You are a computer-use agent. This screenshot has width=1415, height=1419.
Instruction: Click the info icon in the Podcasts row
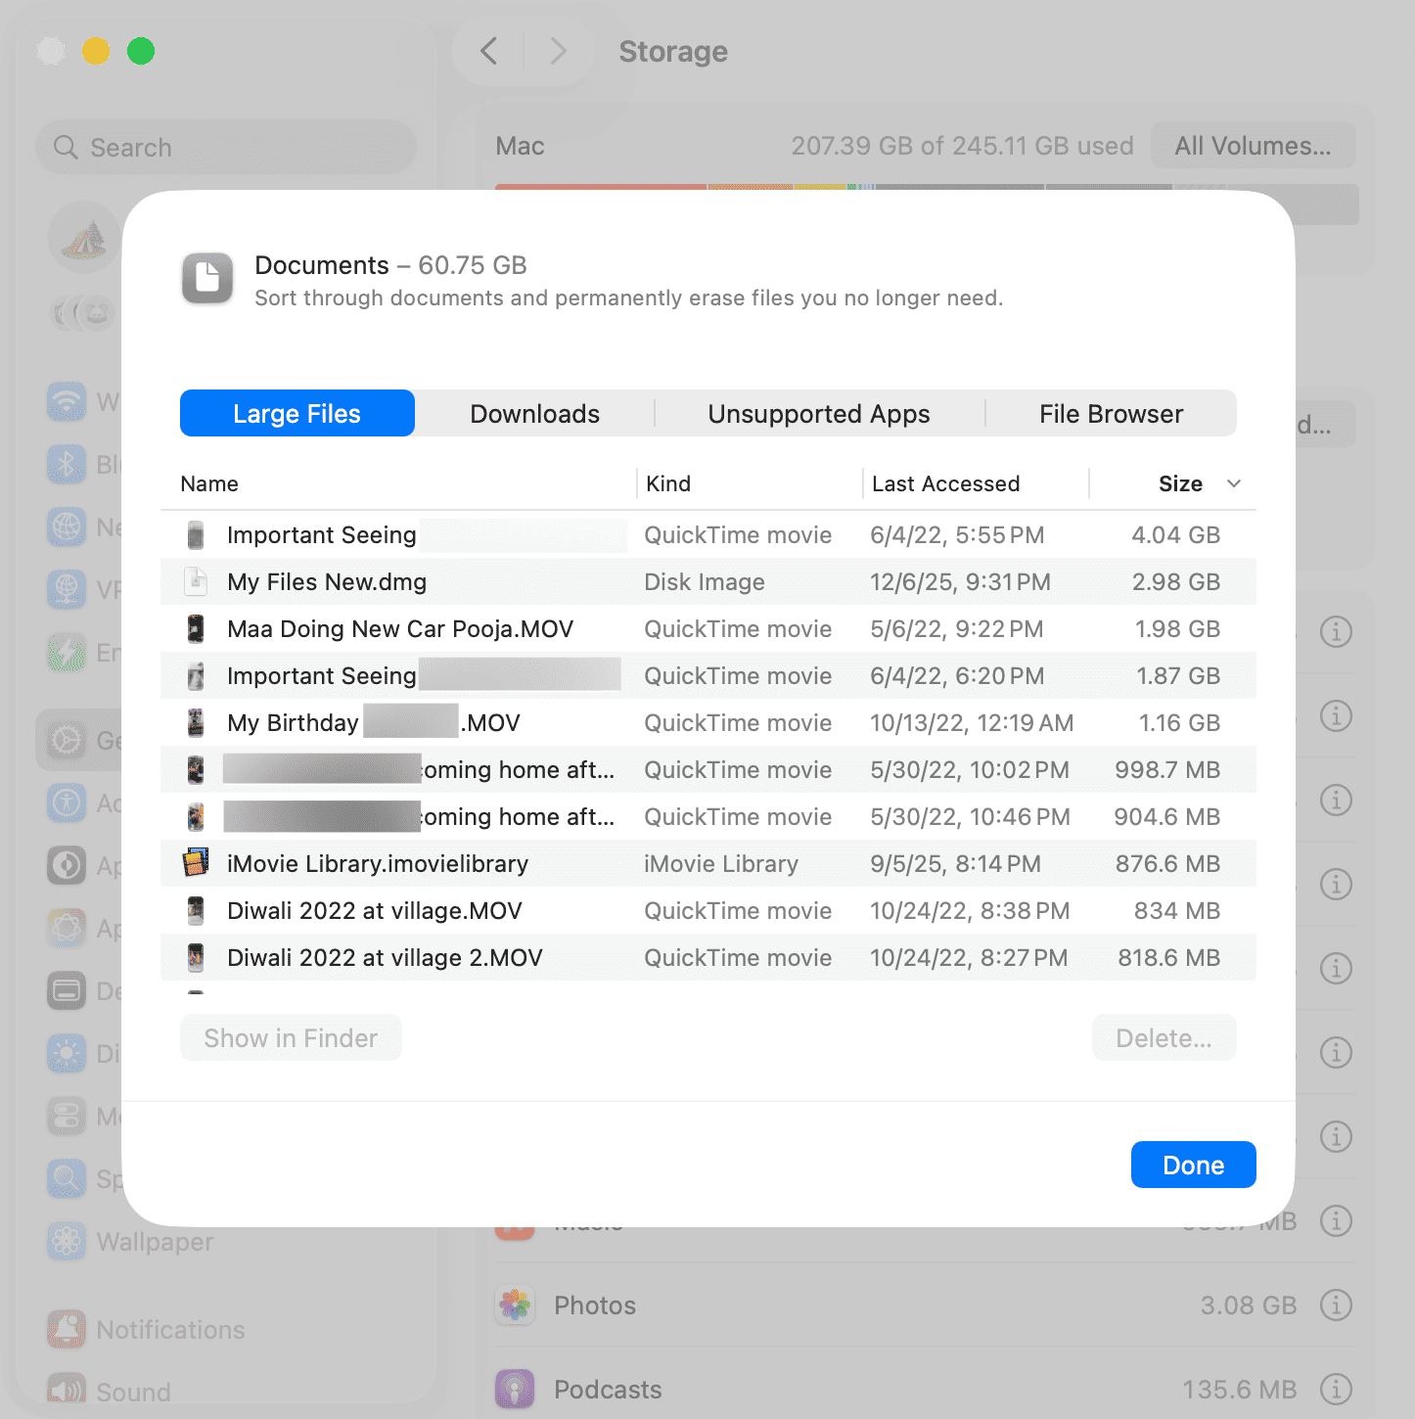pos(1336,1389)
